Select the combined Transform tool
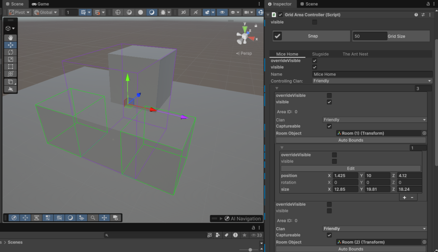 (x=10, y=74)
